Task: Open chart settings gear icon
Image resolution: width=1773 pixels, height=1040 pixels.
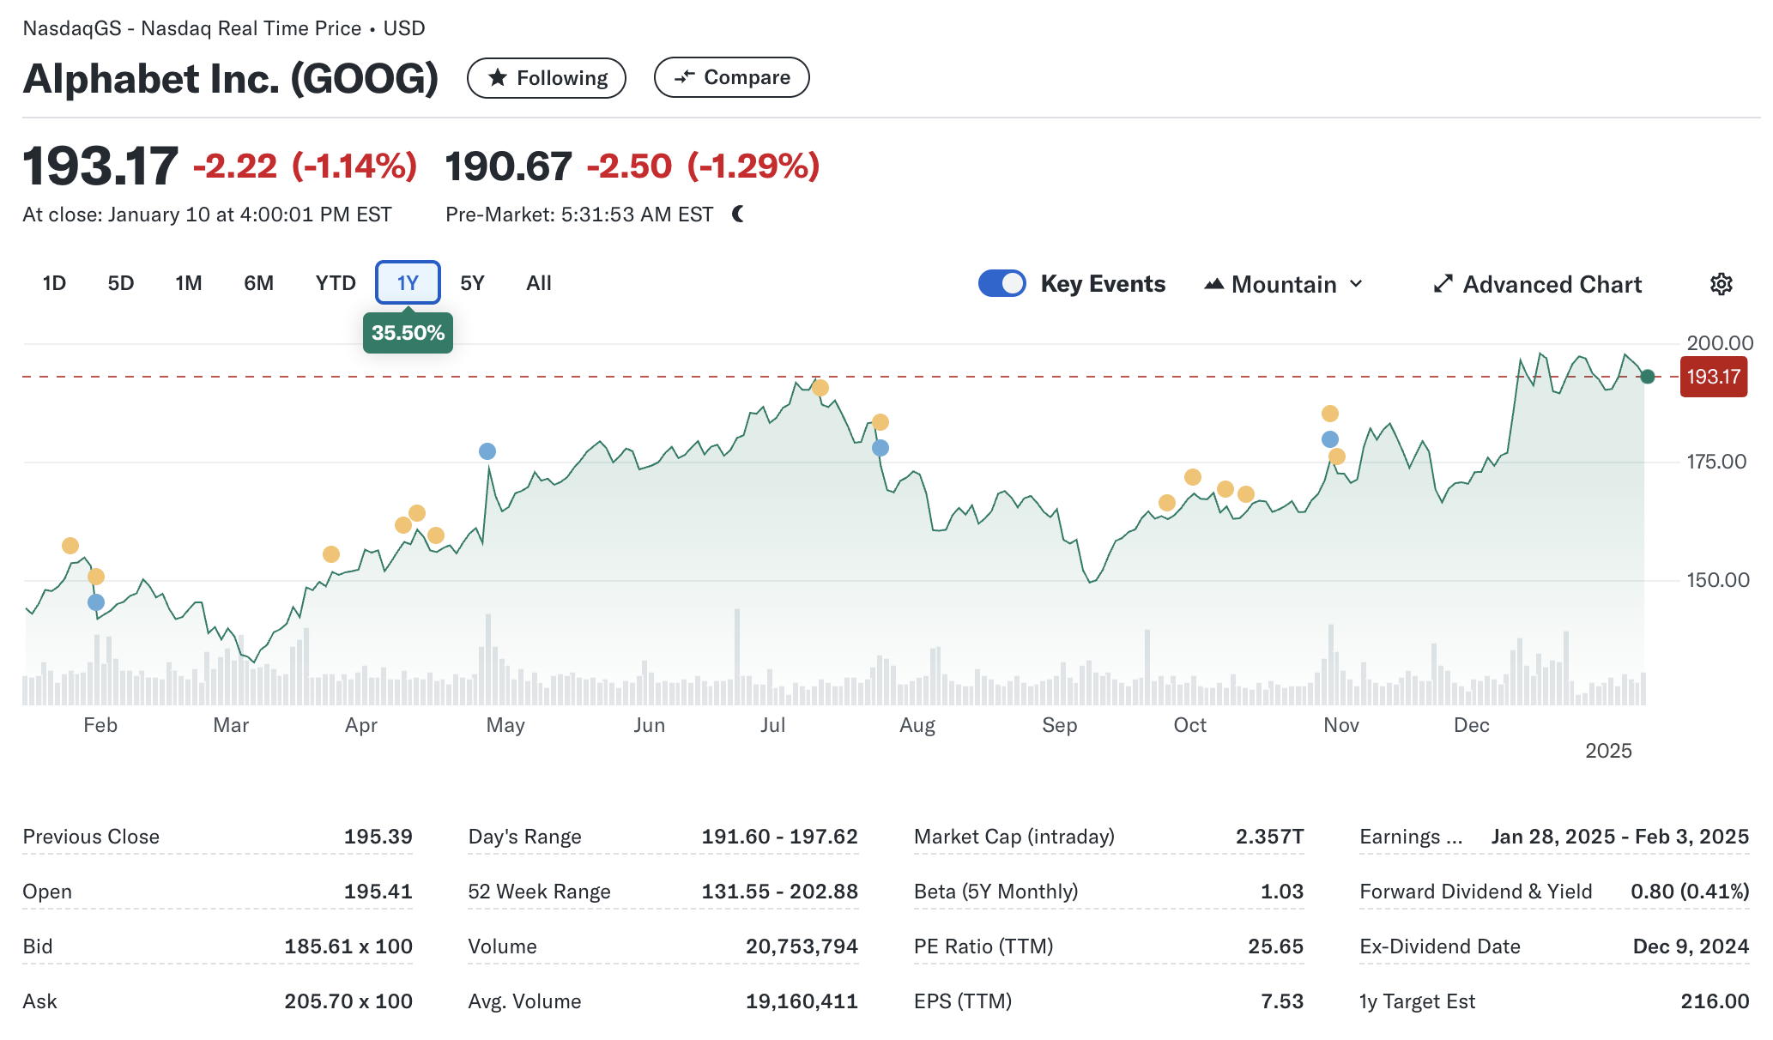Action: 1721,284
